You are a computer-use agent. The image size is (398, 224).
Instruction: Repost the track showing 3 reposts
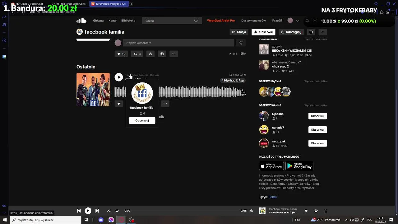pyautogui.click(x=137, y=54)
